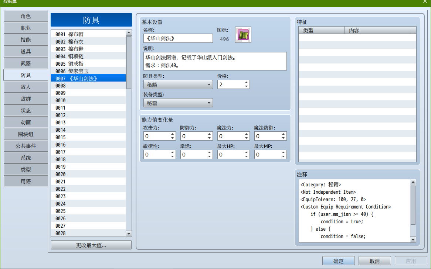Open the 系统 tab

(x=26, y=158)
